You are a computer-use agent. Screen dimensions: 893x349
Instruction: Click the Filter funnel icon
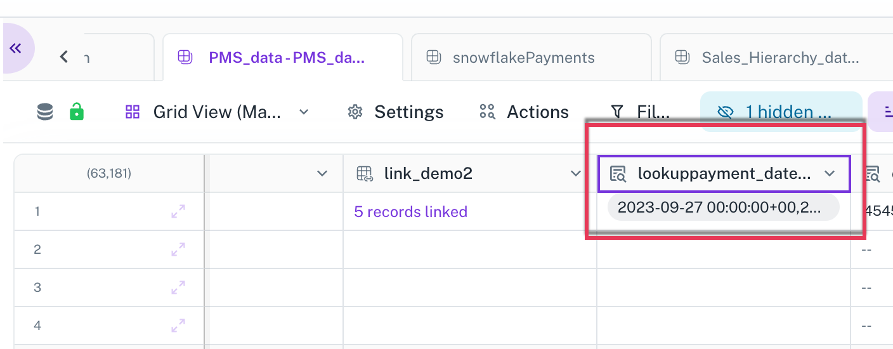(617, 112)
